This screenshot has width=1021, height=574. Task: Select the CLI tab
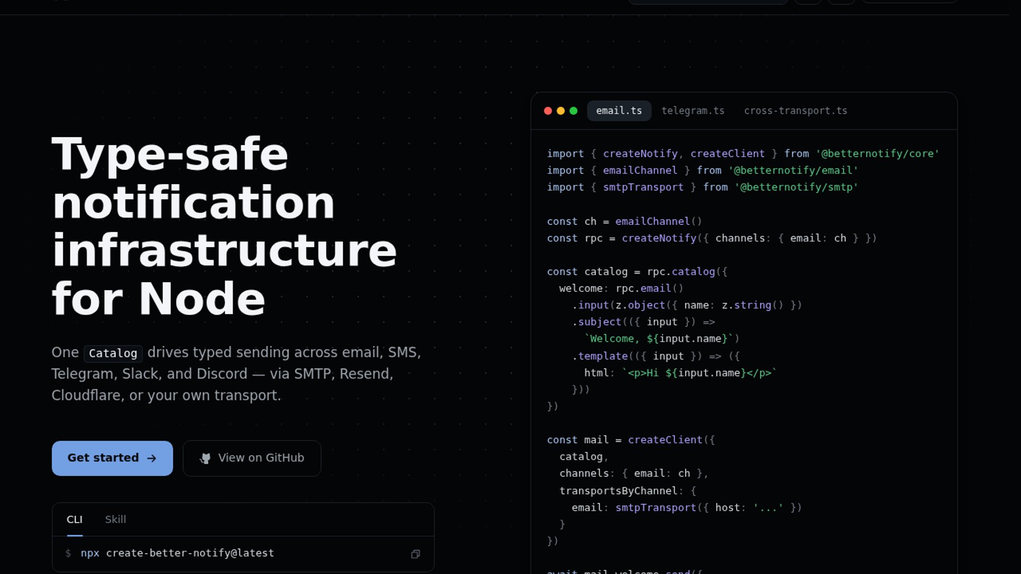(74, 519)
